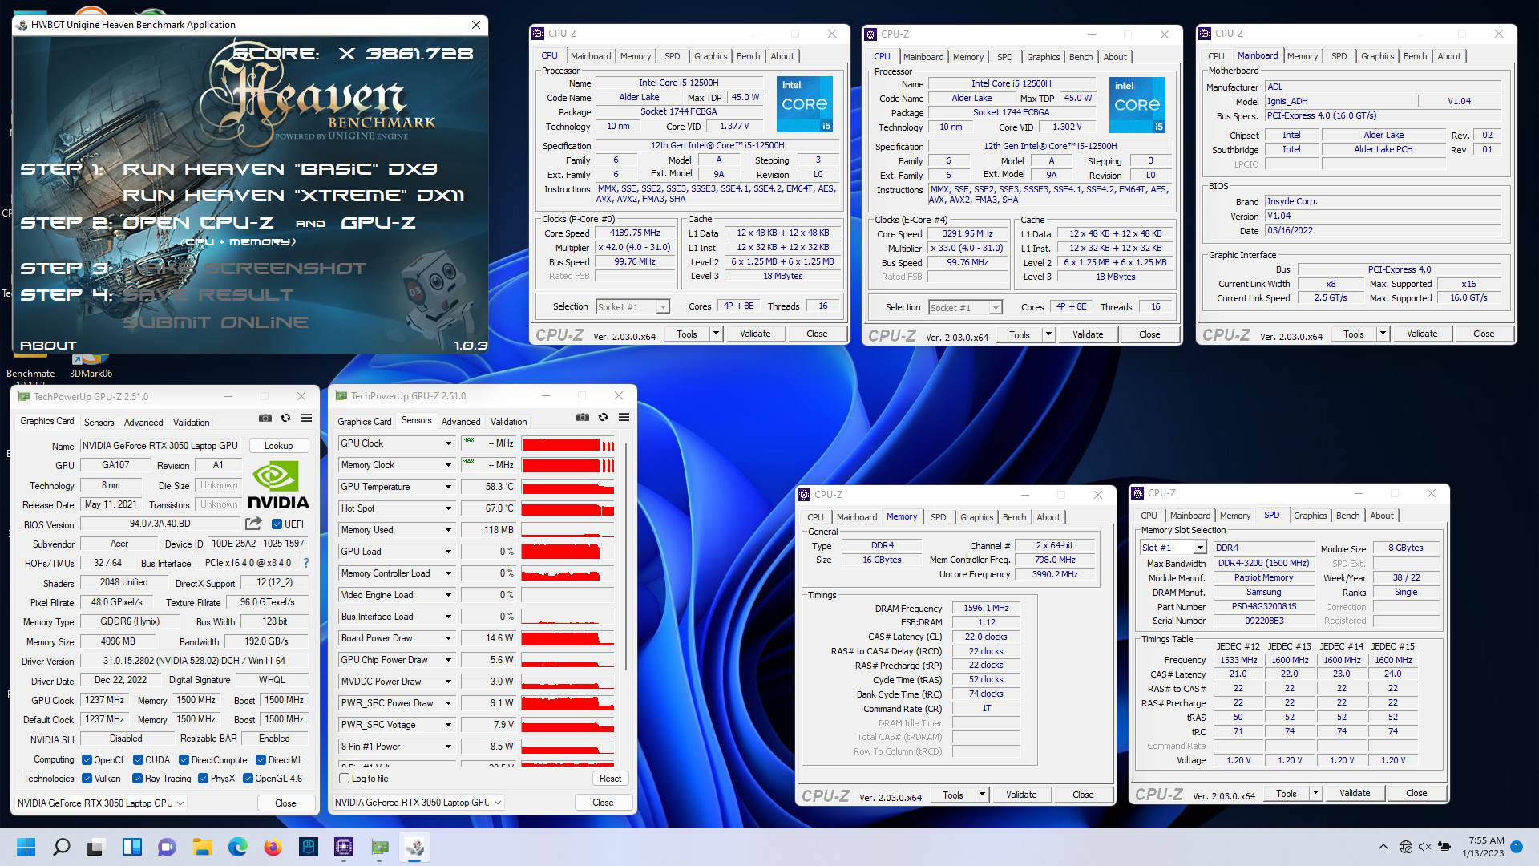This screenshot has width=1539, height=866.
Task: Refresh GPU-Z Graphics Card window data
Action: [285, 418]
